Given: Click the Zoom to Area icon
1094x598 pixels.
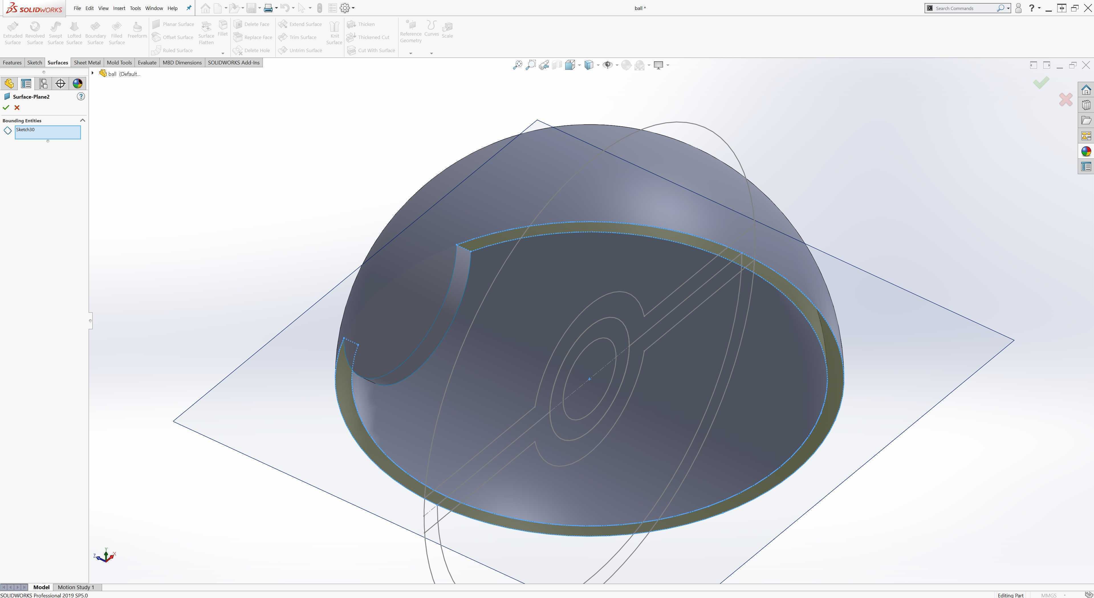Looking at the screenshot, I should (x=530, y=65).
